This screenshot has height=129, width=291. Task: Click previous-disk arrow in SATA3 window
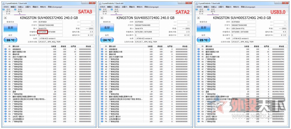pyautogui.click(x=5, y=18)
